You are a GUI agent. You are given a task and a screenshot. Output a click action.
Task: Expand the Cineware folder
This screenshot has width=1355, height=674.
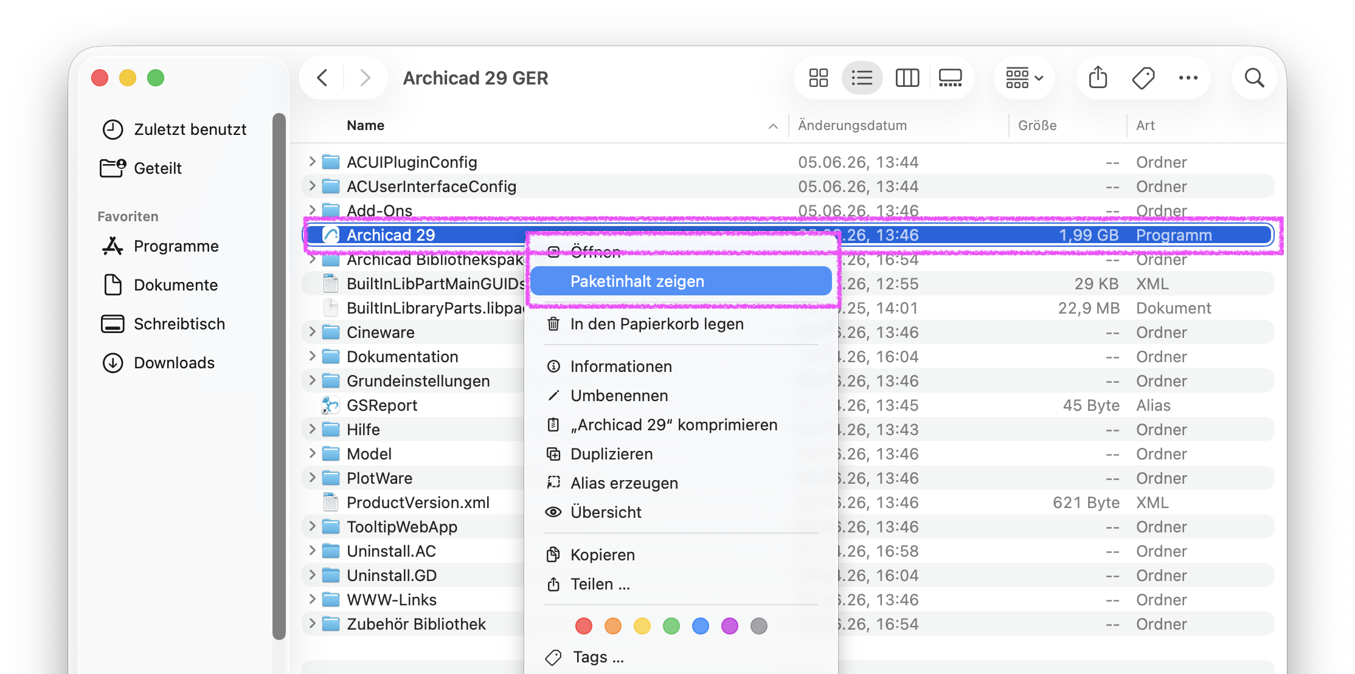tap(312, 332)
